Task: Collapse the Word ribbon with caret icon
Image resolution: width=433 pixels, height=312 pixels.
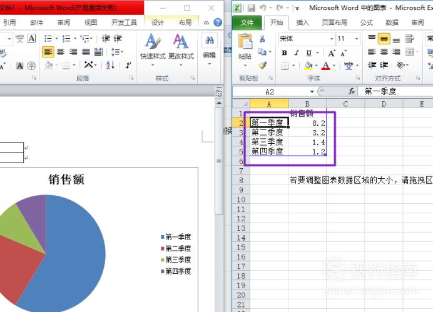Action: [x=206, y=23]
